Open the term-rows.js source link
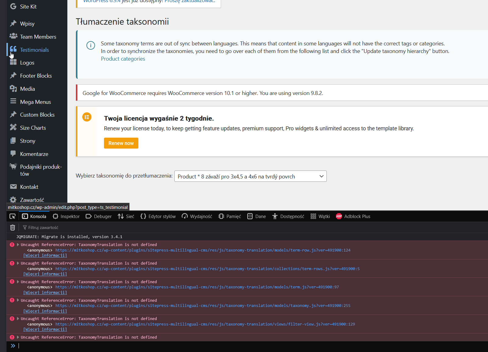This screenshot has width=488, height=352. click(207, 269)
